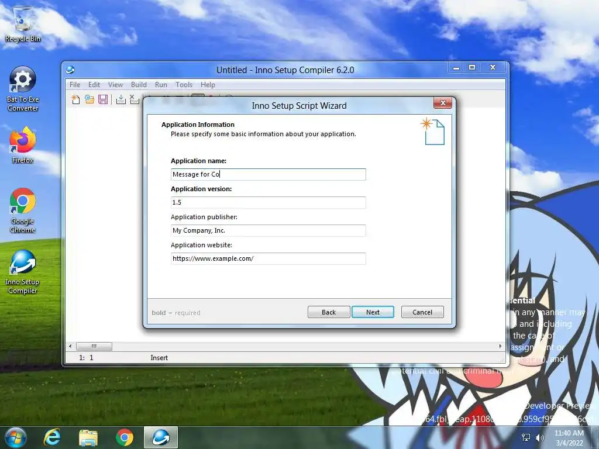Screen dimensions: 599x449
Task: Minimize the Inno Setup Compiler window
Action: 456,68
